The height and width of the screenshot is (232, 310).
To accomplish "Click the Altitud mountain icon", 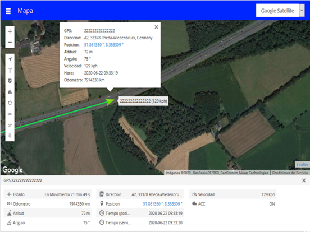I will [x=9, y=213].
